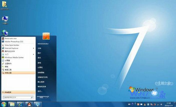Open Windows Explorer folder icon on taskbar
Image resolution: width=176 pixels, height=107 pixels.
(12, 104)
